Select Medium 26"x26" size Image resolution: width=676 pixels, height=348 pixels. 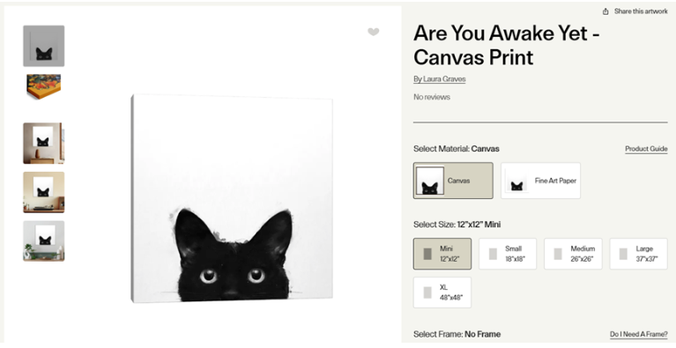click(x=573, y=254)
